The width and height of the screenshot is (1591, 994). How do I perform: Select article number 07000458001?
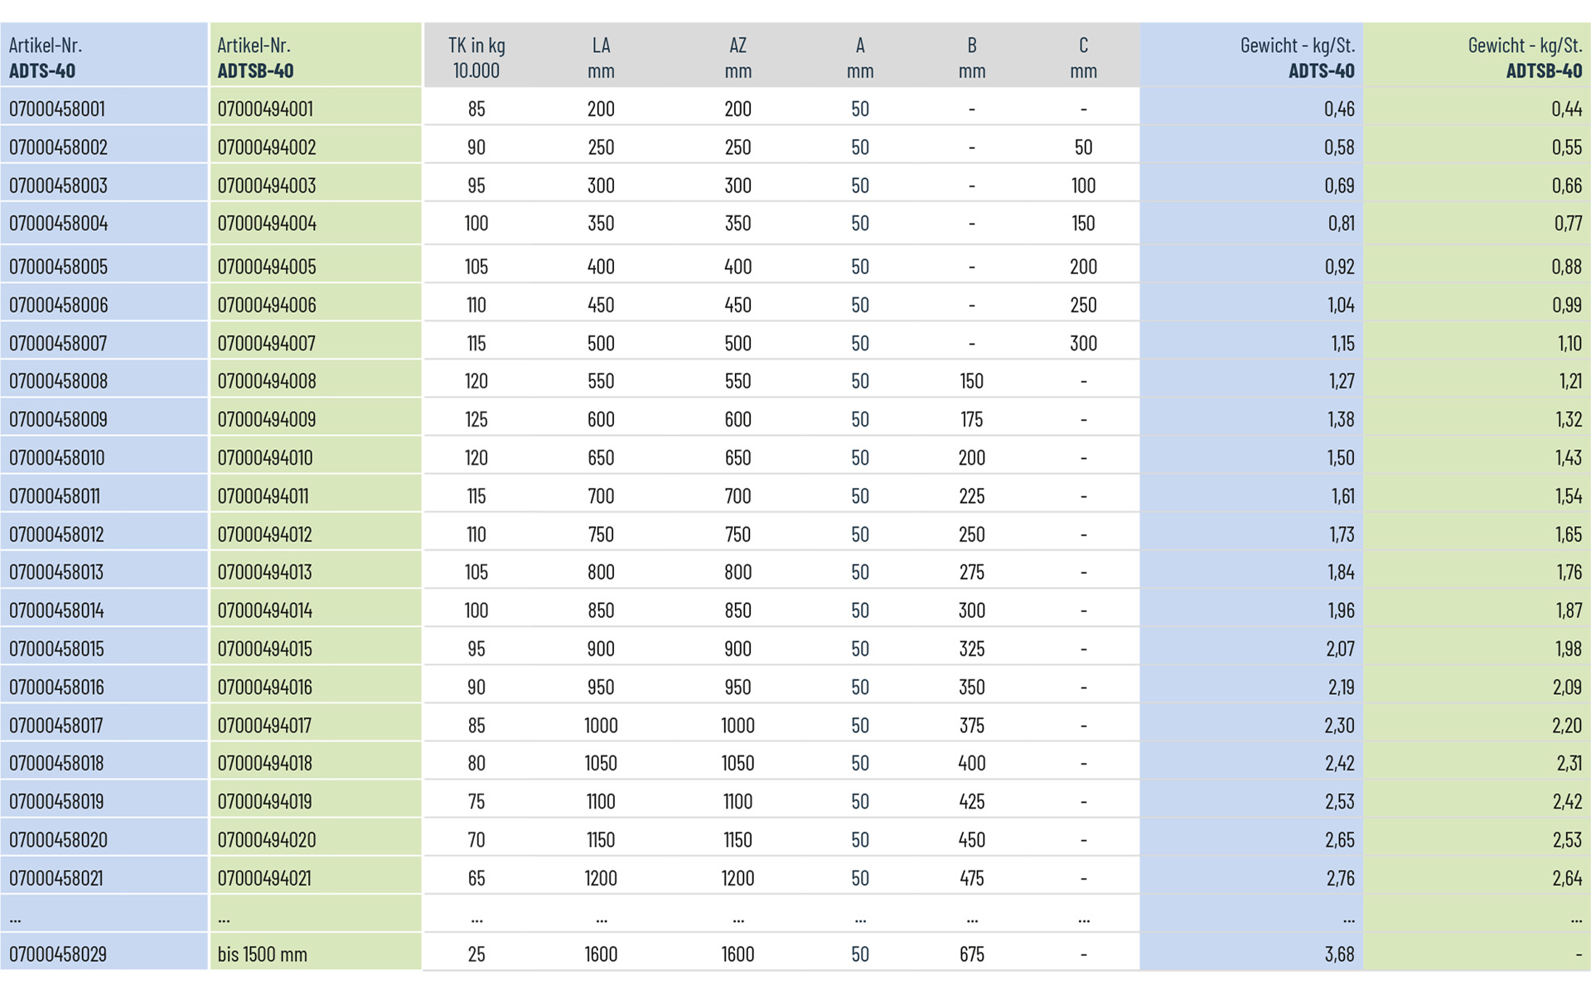(x=57, y=109)
